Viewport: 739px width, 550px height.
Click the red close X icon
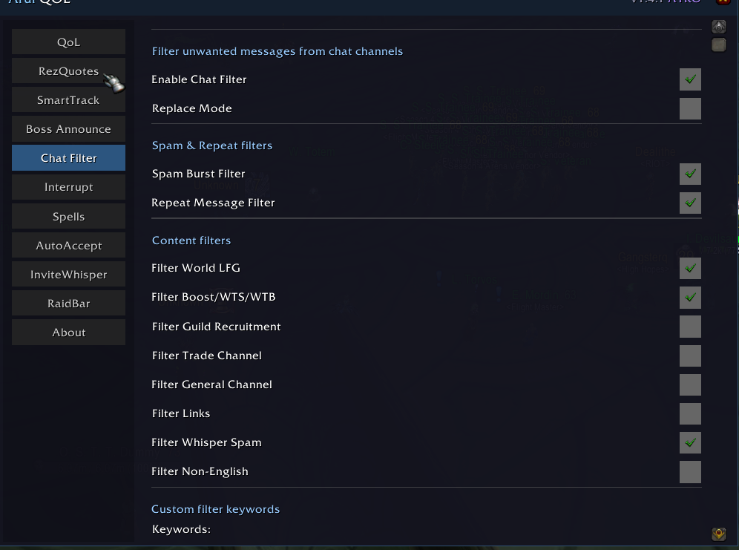[723, 1]
